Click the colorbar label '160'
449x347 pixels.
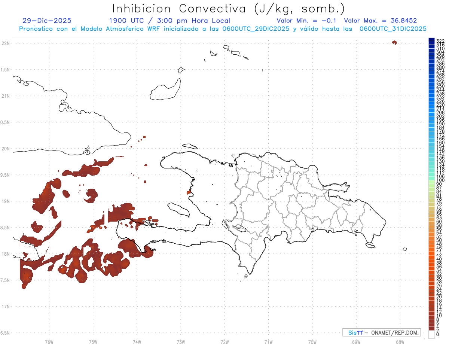click(440, 143)
